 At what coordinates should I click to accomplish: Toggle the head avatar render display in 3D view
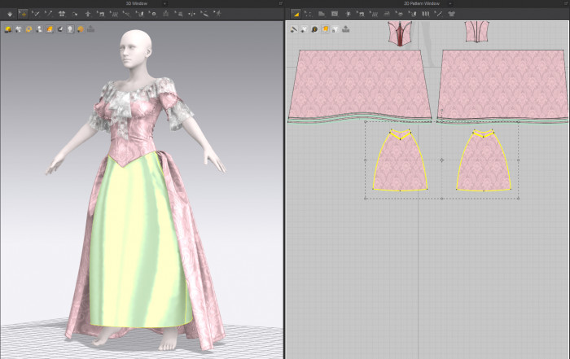tap(70, 29)
